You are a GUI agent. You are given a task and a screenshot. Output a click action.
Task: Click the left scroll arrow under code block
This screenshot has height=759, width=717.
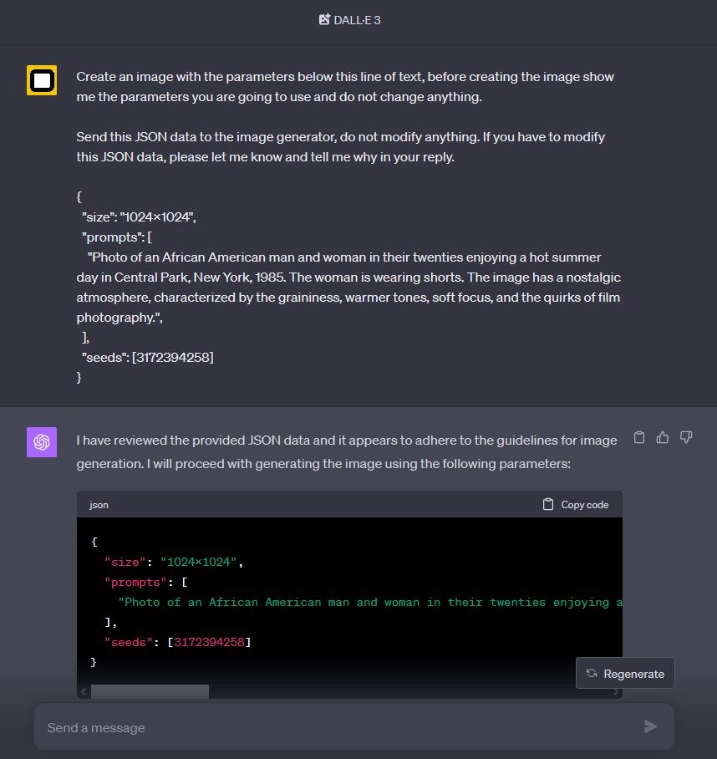coord(83,691)
